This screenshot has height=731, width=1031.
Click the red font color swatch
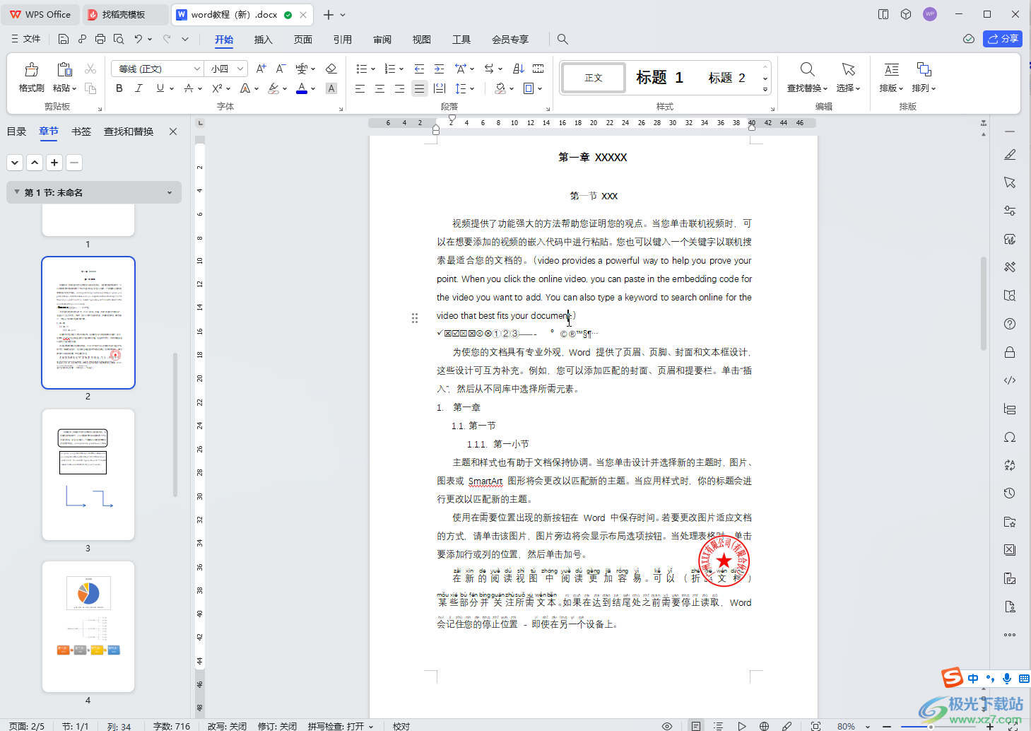(x=302, y=88)
